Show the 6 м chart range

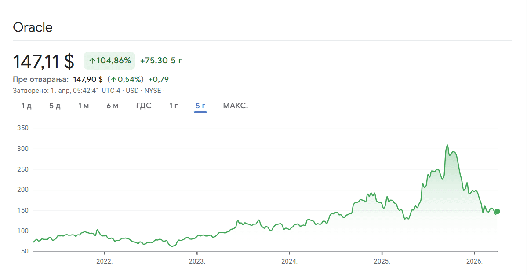coord(112,106)
